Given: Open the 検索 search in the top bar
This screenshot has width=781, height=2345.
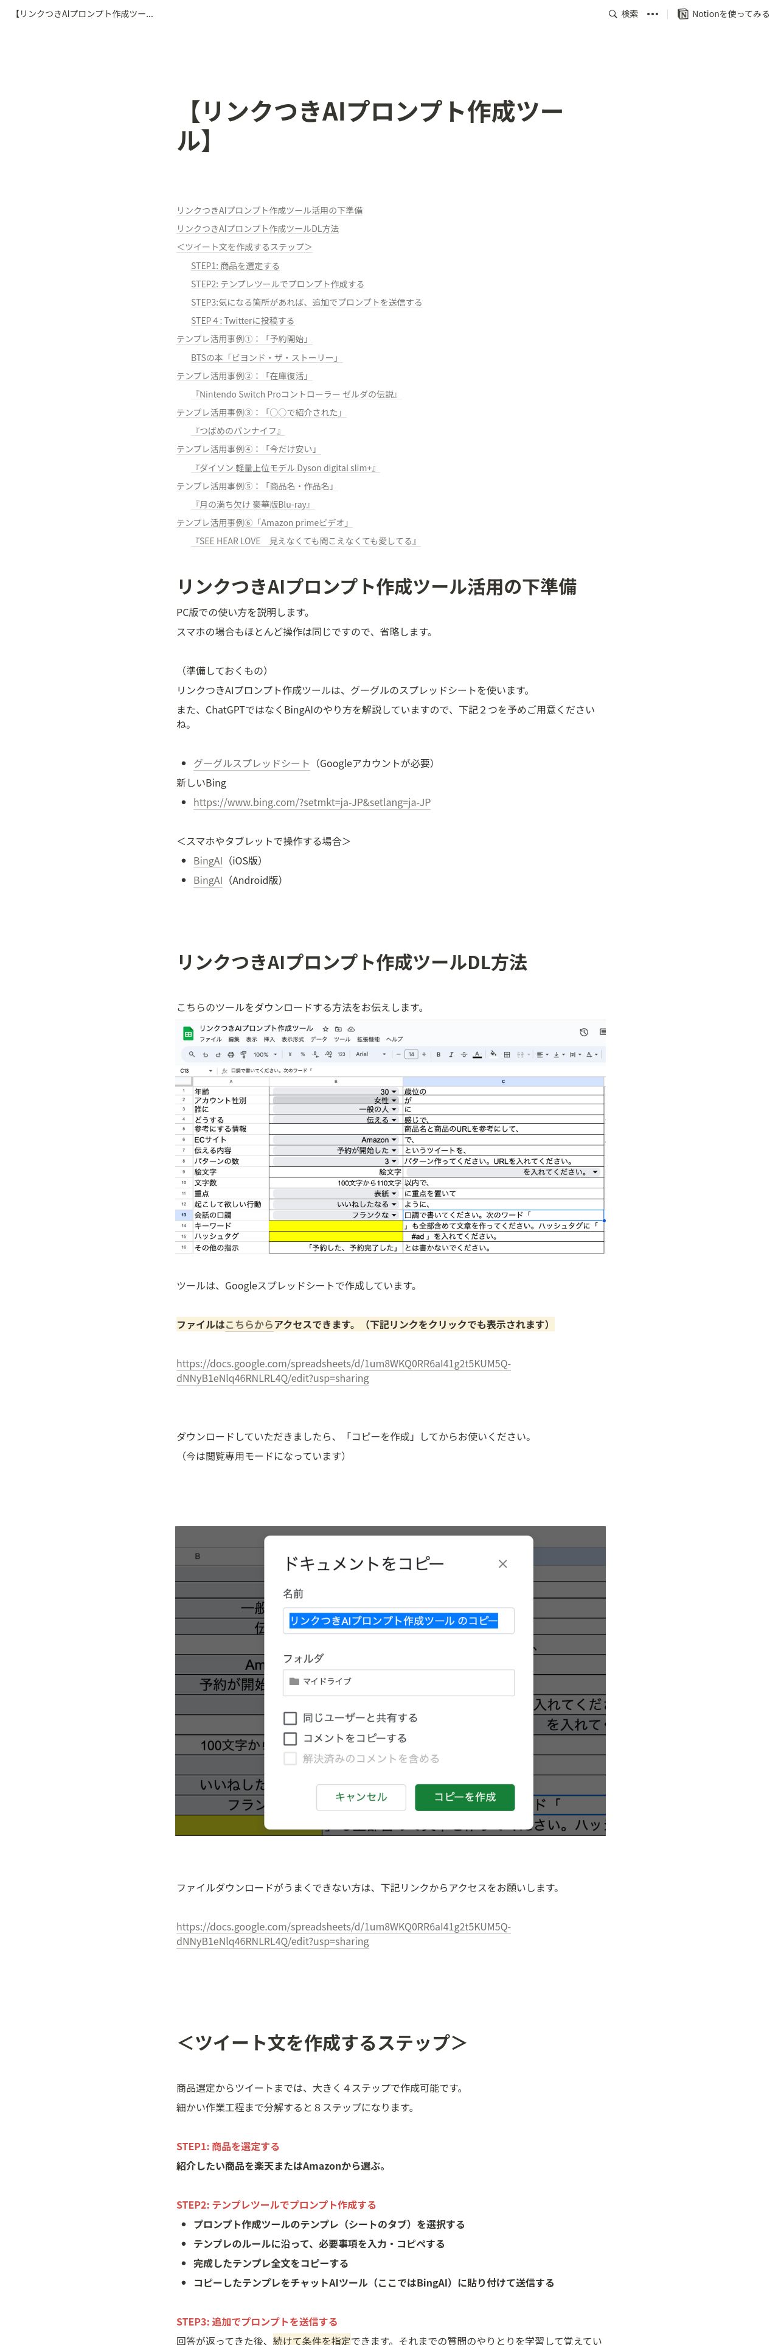Looking at the screenshot, I should 623,13.
